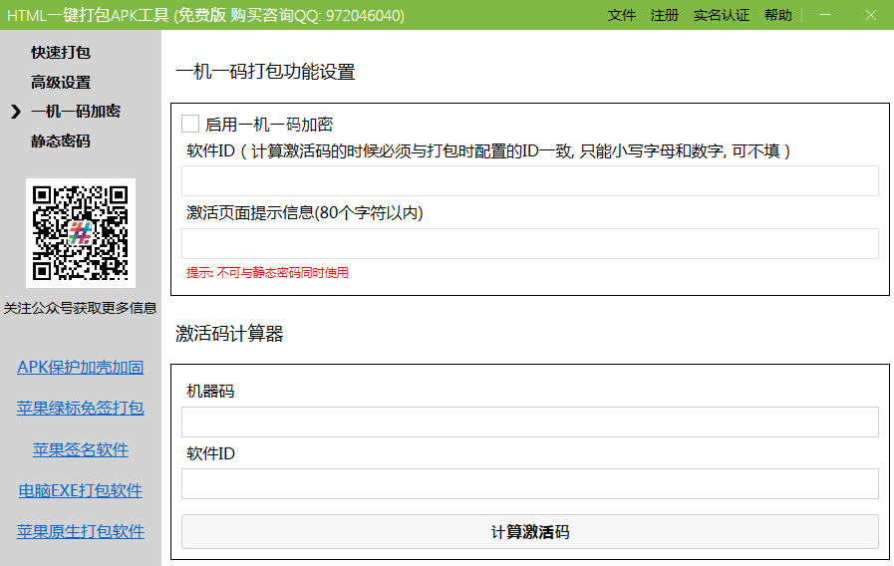Switch to 快速打包 section

[61, 52]
